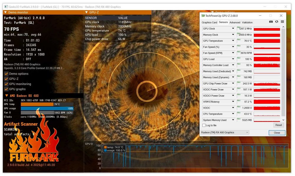The width and height of the screenshot is (295, 176).
Task: Switch to the Graphics Card tab
Action: point(209,22)
